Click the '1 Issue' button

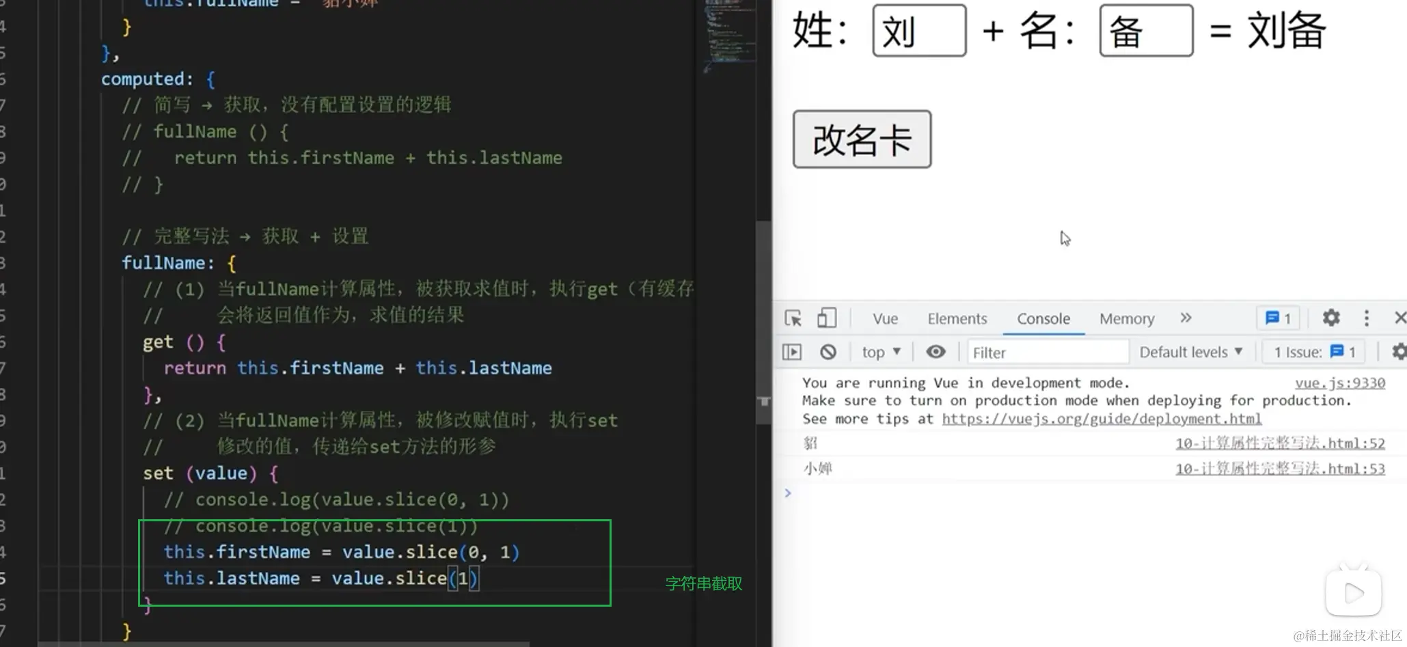click(1314, 352)
